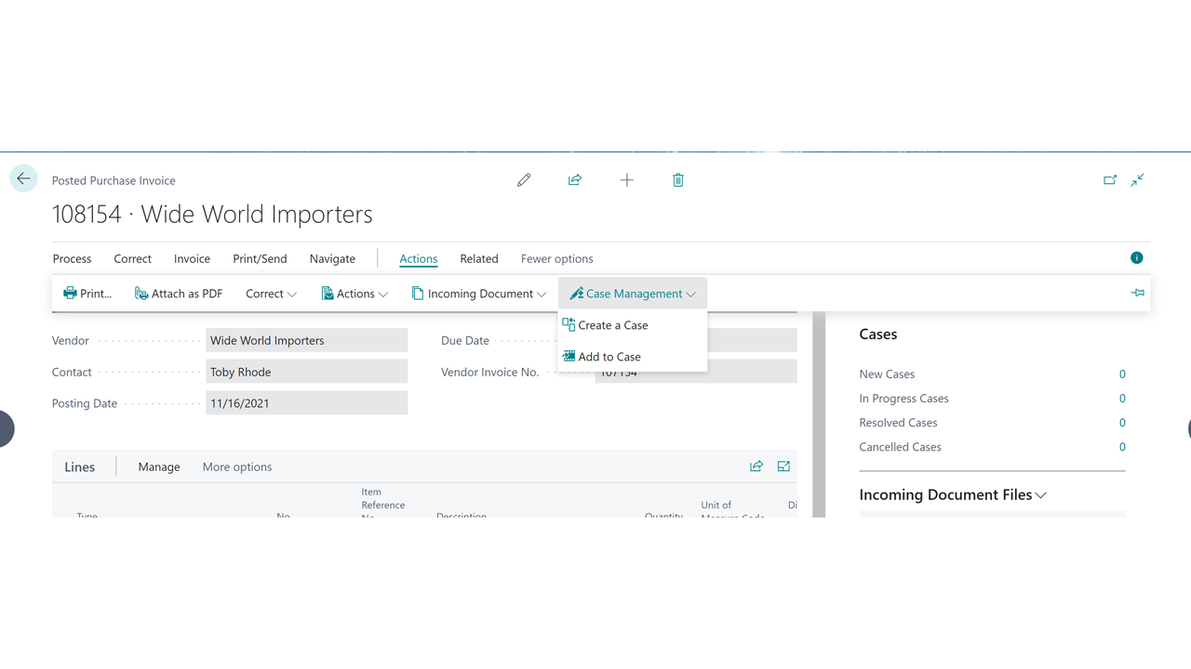The height and width of the screenshot is (669, 1191).
Task: Open the Navigate tab
Action: [x=332, y=259]
